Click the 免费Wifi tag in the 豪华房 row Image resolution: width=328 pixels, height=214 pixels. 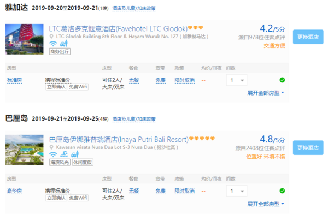[x=78, y=198]
